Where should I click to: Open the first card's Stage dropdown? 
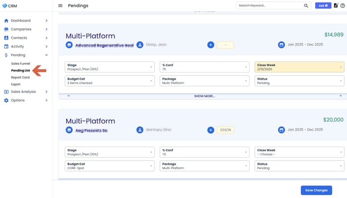(x=109, y=67)
